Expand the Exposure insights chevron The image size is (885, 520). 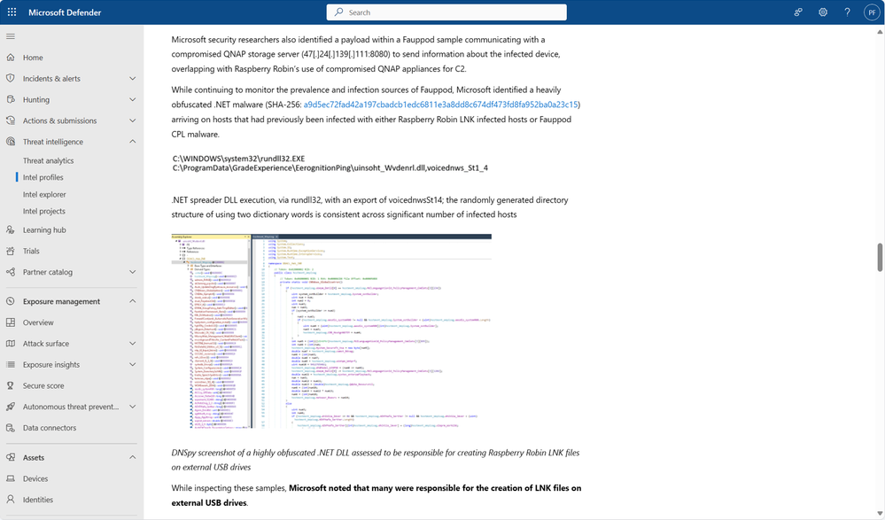coord(133,365)
